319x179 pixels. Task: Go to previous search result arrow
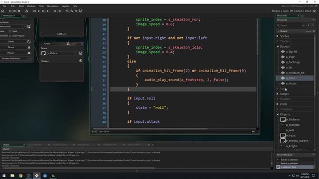[309, 25]
